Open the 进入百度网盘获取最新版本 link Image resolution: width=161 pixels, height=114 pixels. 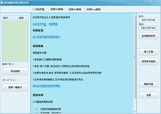pos(46,37)
